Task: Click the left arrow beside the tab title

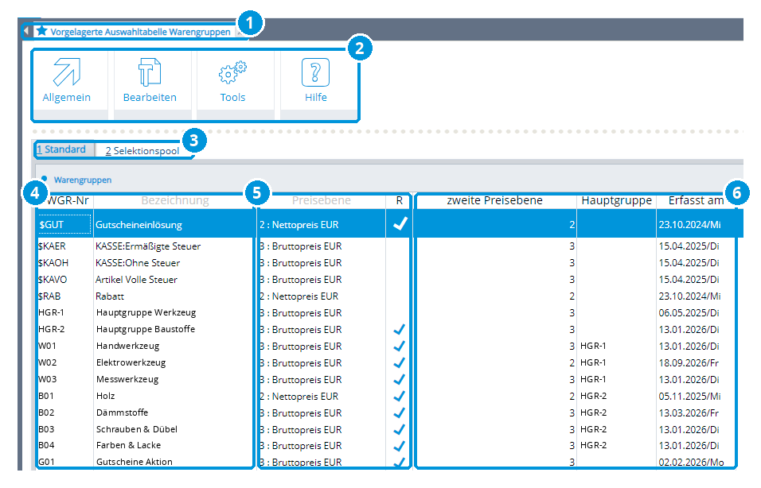Action: (26, 31)
